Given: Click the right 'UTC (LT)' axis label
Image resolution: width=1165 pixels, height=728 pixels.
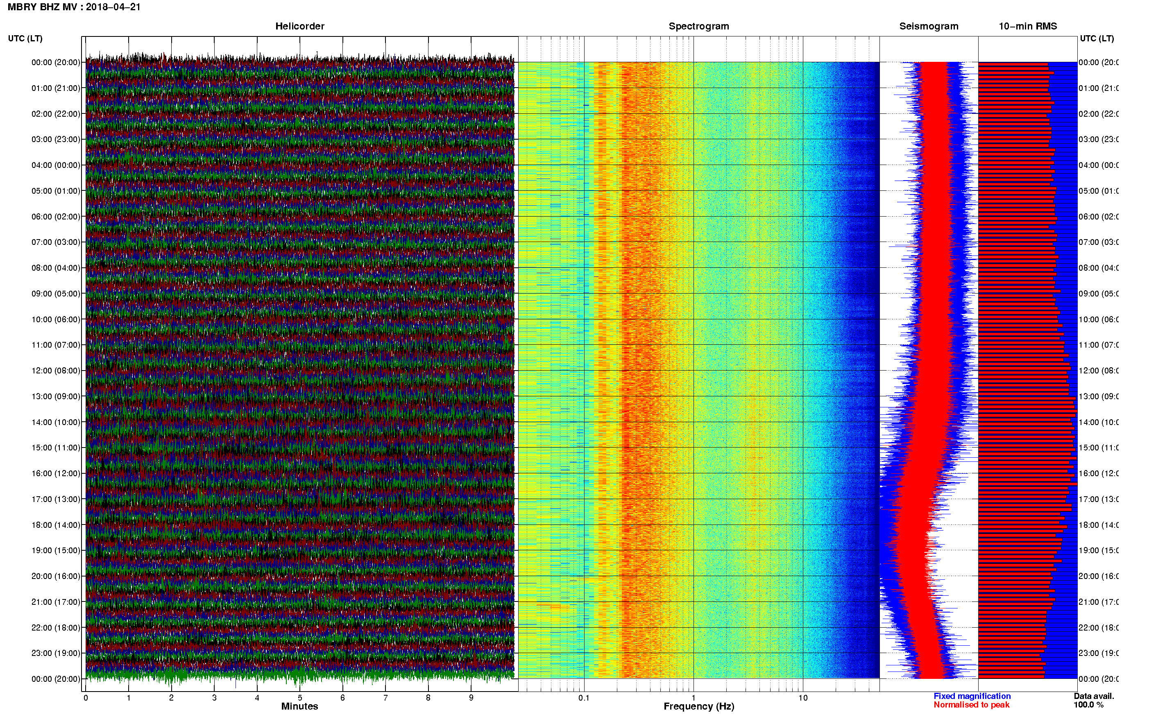Looking at the screenshot, I should tap(1097, 38).
